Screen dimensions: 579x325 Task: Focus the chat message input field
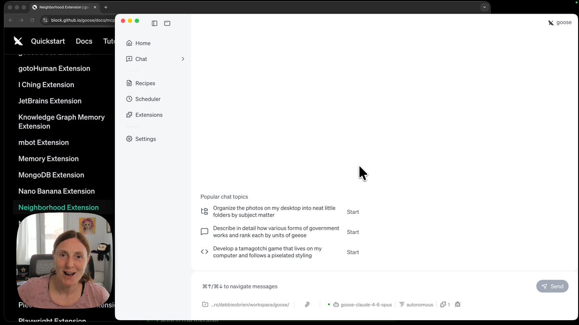pyautogui.click(x=367, y=286)
